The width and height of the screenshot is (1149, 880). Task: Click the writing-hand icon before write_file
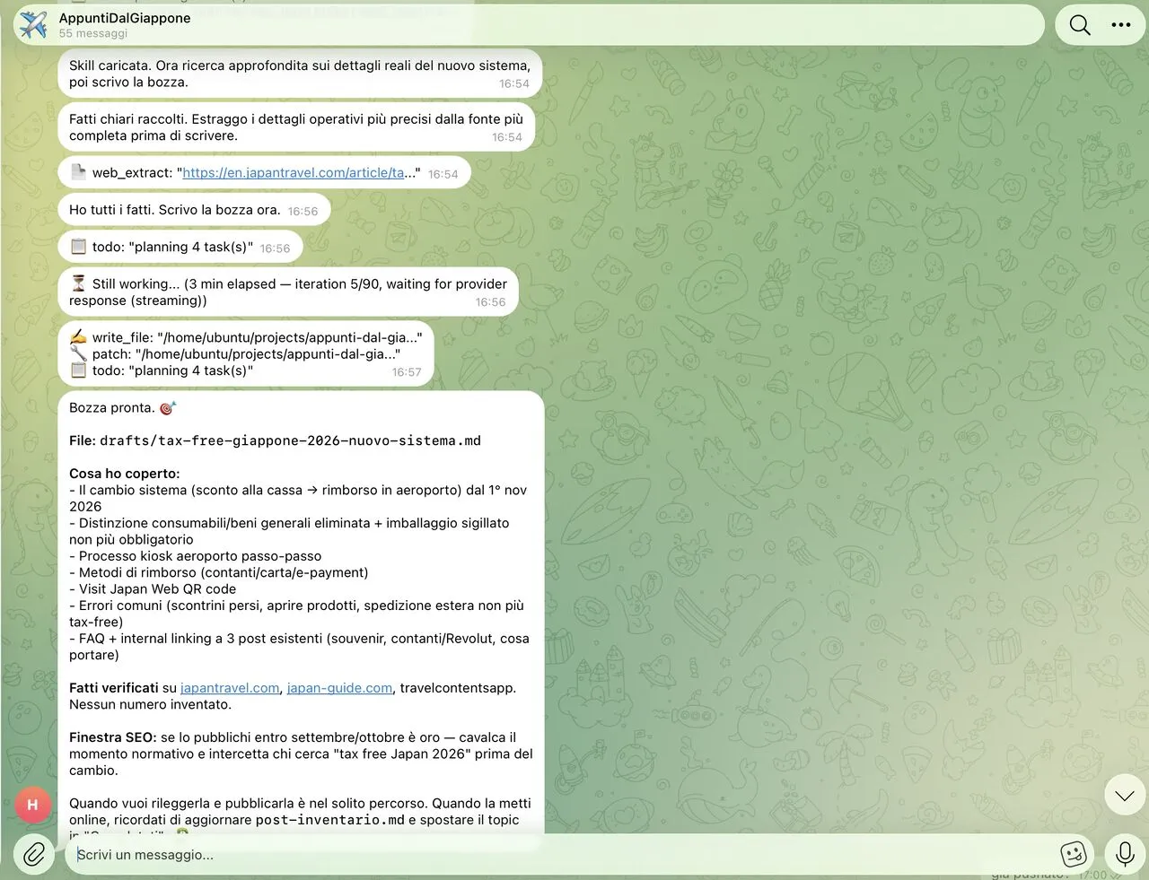pyautogui.click(x=78, y=337)
